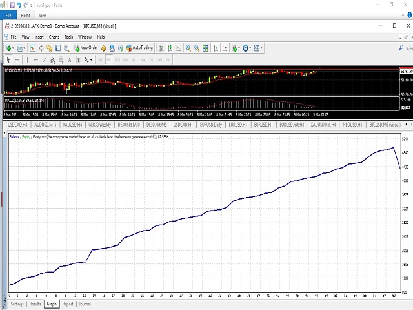Open the Charts menu

(54, 37)
